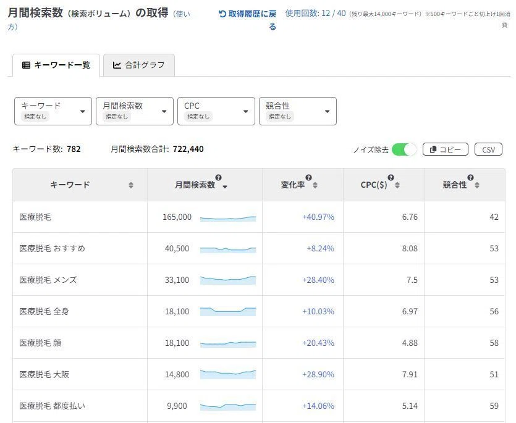Click the 165,000 search volume value
516x423 pixels.
point(177,217)
